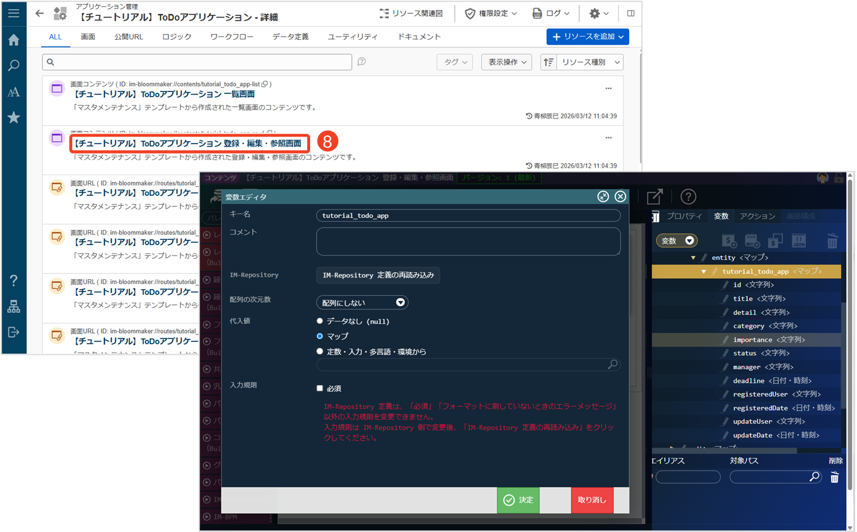The image size is (857, 532).
Task: Open the favorites star icon in sidebar
Action: click(14, 118)
